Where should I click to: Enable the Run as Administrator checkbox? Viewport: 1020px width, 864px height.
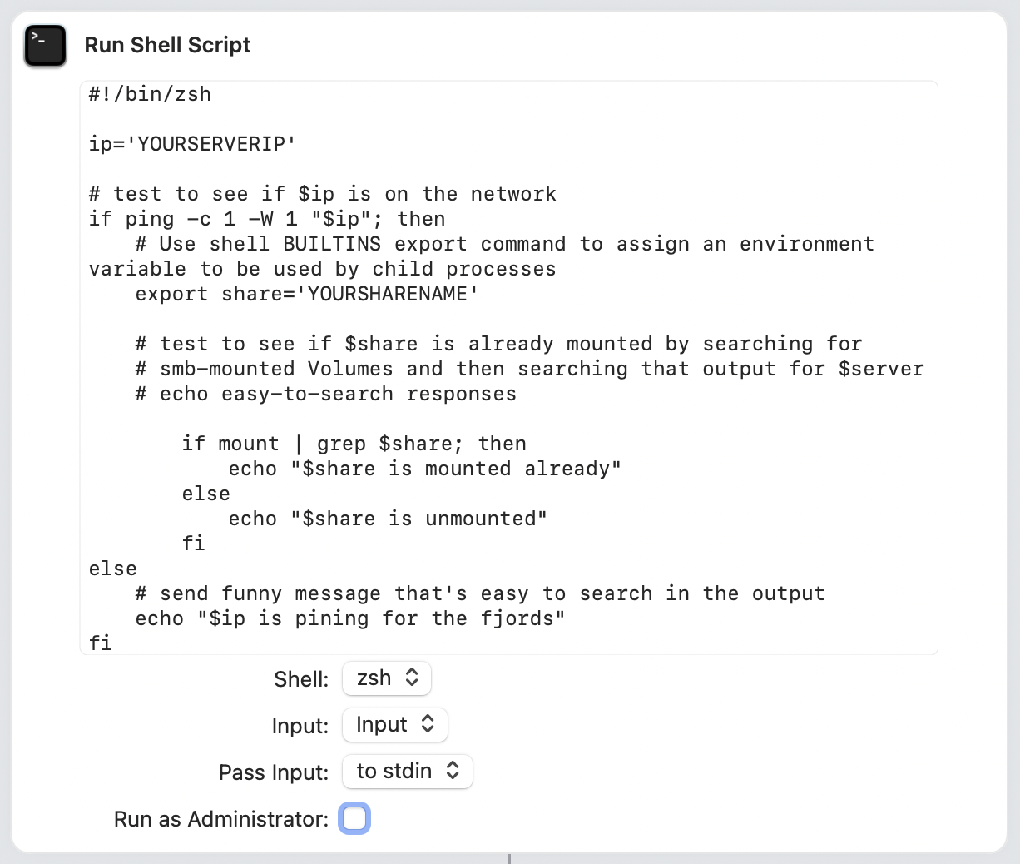pyautogui.click(x=354, y=818)
